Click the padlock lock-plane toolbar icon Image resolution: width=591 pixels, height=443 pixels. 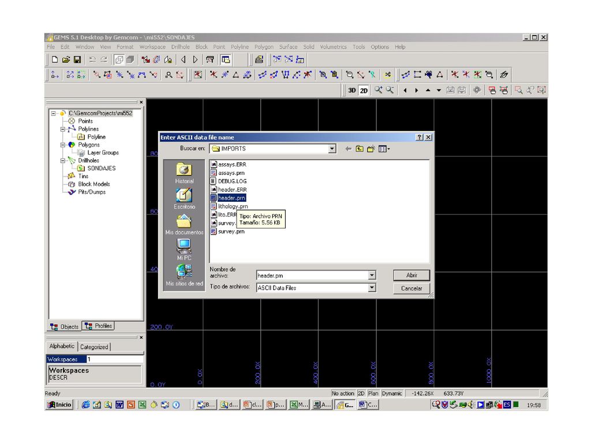168,59
